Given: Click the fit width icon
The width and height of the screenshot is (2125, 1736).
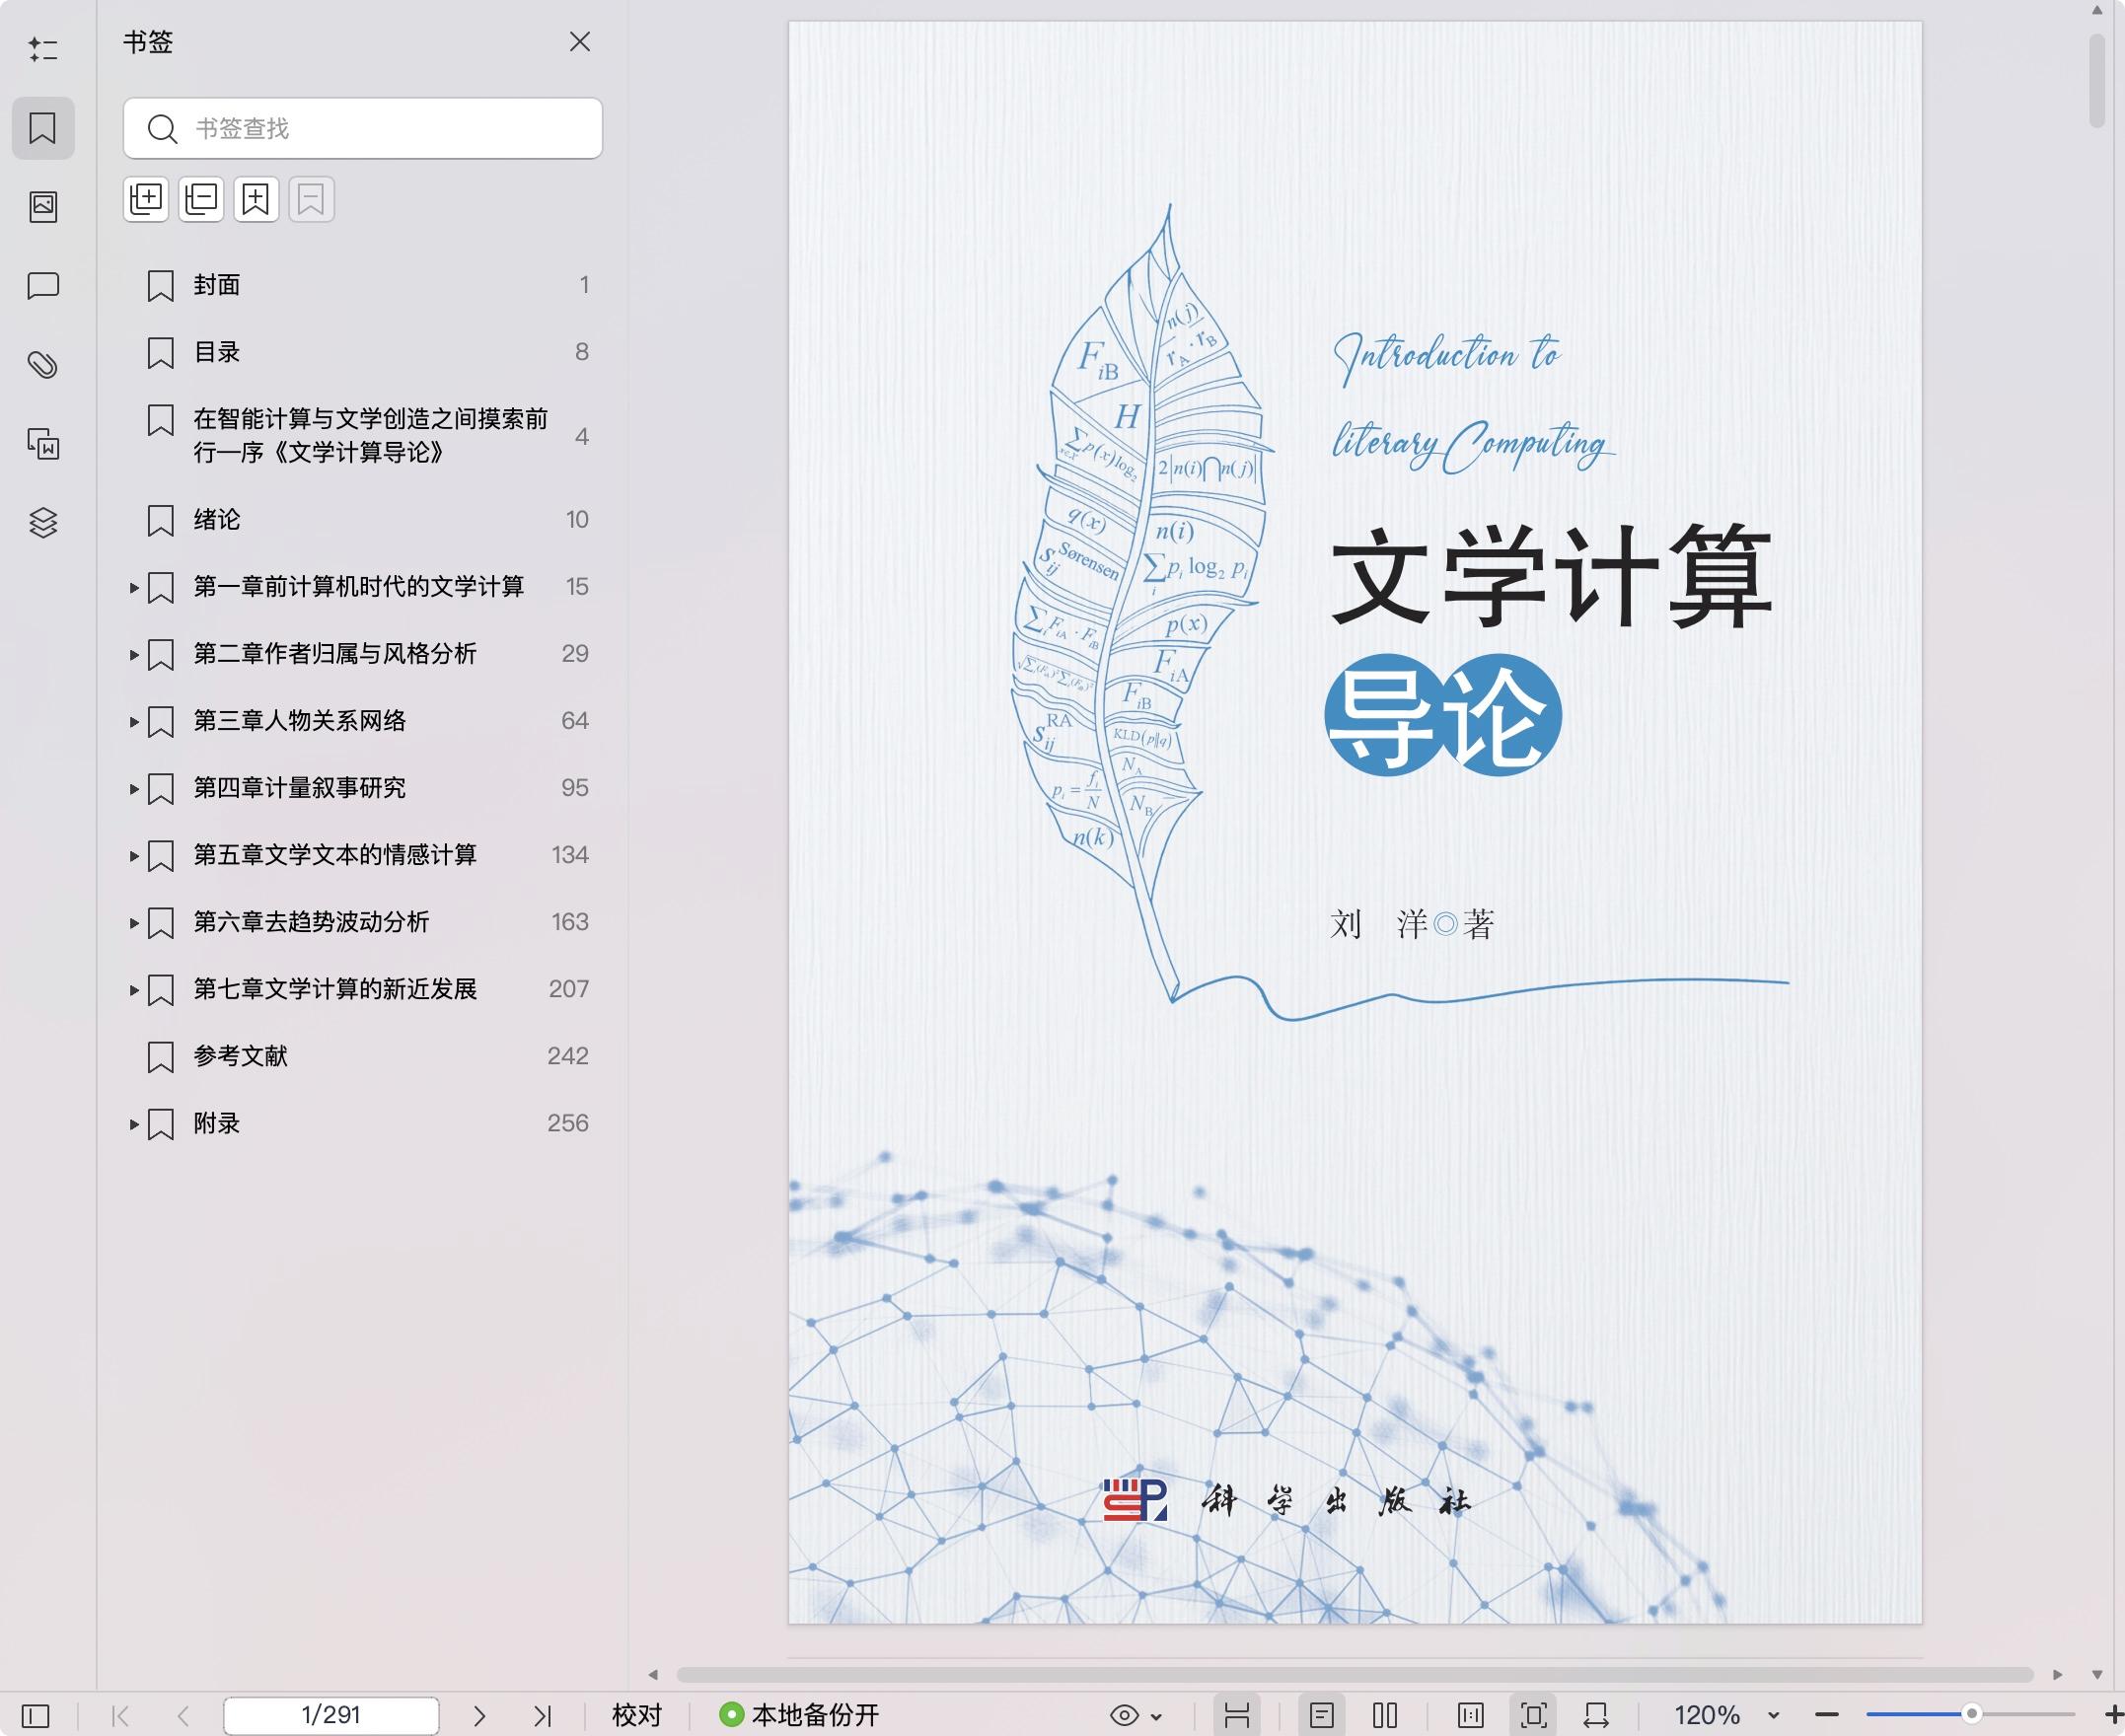Looking at the screenshot, I should [x=1596, y=1716].
